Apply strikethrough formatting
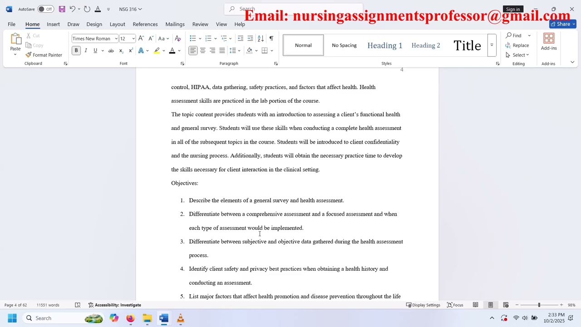Viewport: 581px width, 327px height. [x=111, y=50]
